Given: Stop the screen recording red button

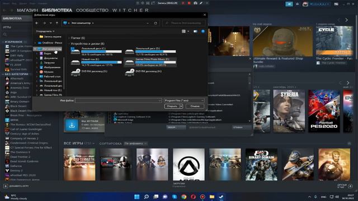Looking at the screenshot, I should click(x=189, y=3).
